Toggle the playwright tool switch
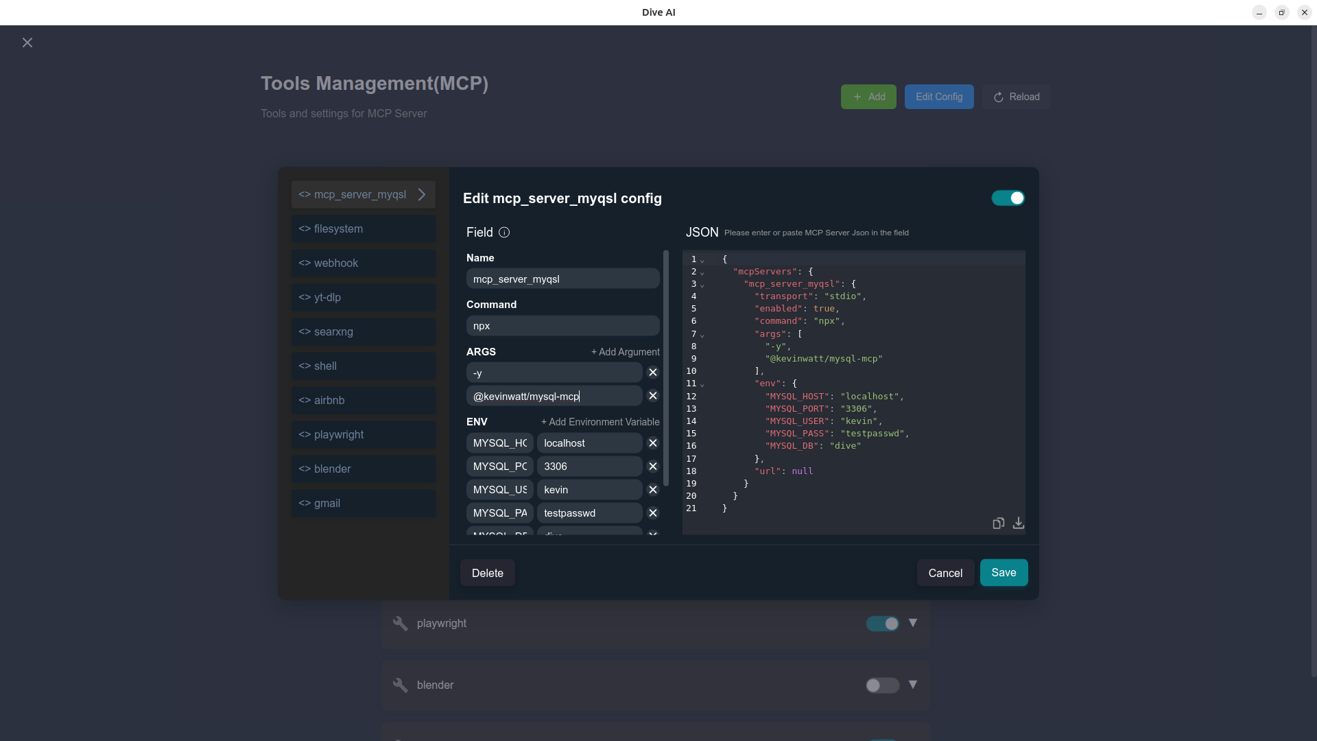Screen dimensions: 1317x741 click(882, 624)
